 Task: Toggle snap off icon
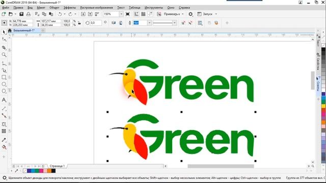click(x=159, y=14)
